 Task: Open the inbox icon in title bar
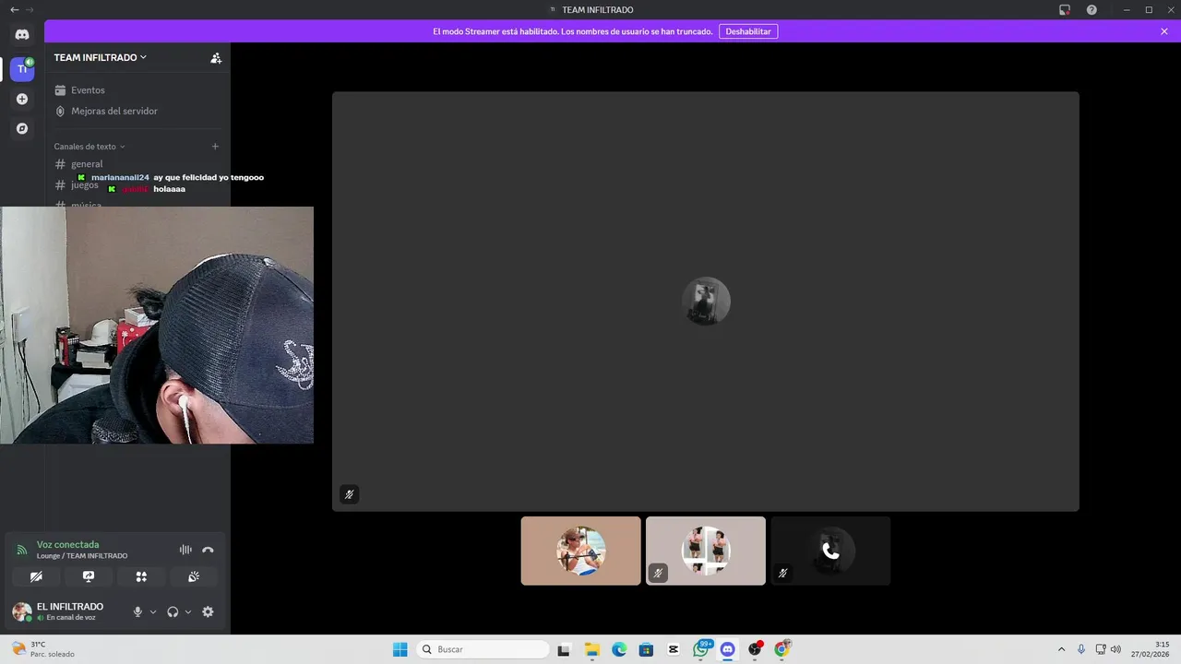[x=1064, y=9]
